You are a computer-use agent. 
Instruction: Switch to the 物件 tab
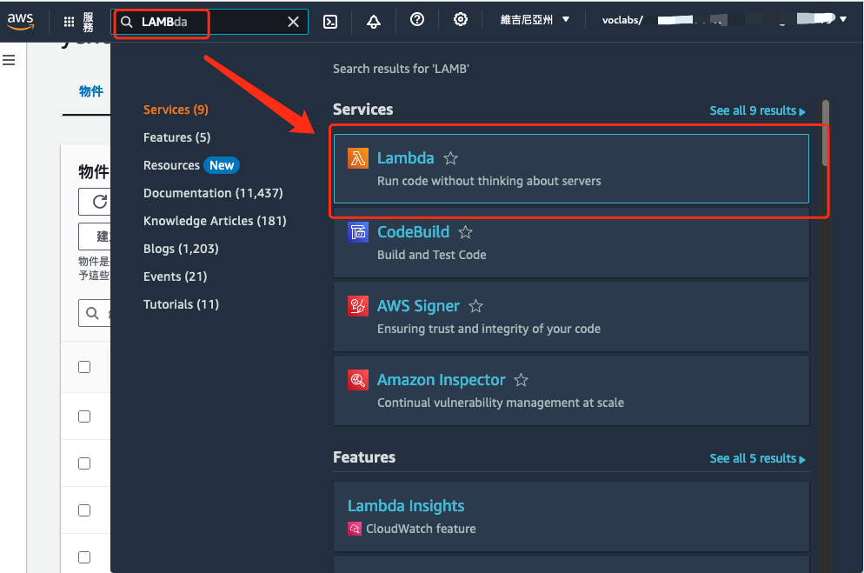coord(91,91)
